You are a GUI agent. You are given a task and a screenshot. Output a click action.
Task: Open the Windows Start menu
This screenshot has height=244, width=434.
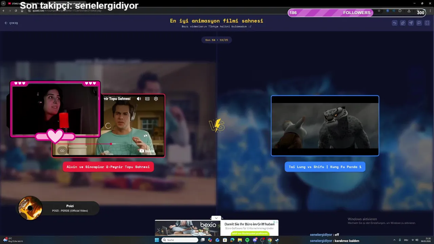(x=157, y=240)
